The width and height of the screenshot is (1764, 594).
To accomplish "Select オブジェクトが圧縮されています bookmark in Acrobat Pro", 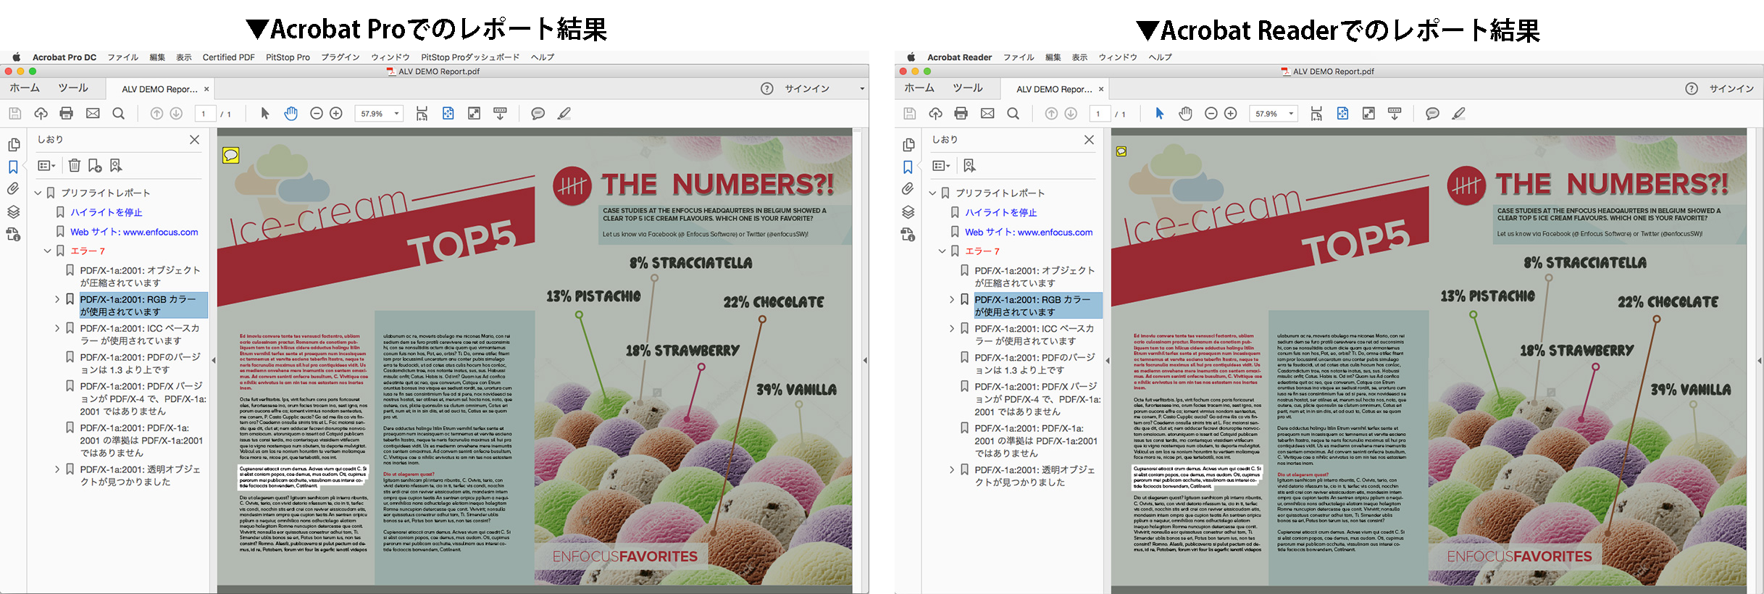I will 141,276.
